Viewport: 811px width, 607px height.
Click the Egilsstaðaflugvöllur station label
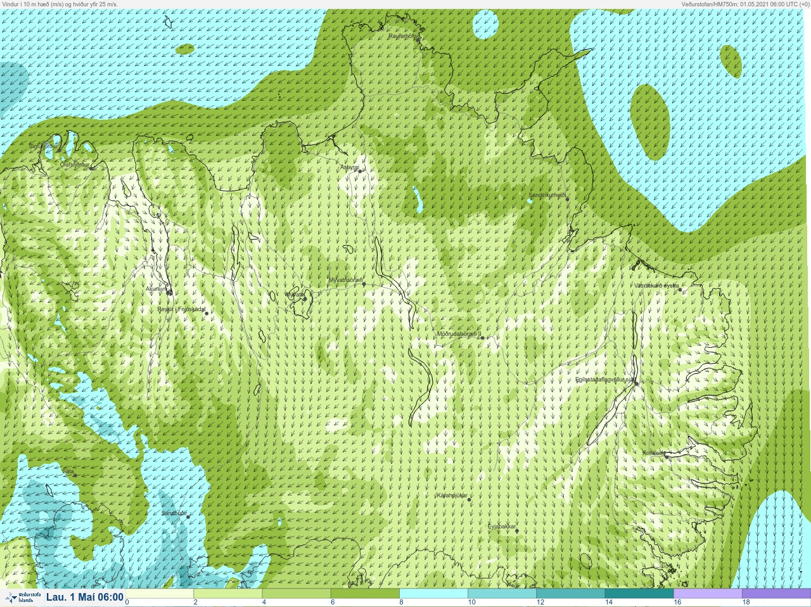[x=605, y=380]
